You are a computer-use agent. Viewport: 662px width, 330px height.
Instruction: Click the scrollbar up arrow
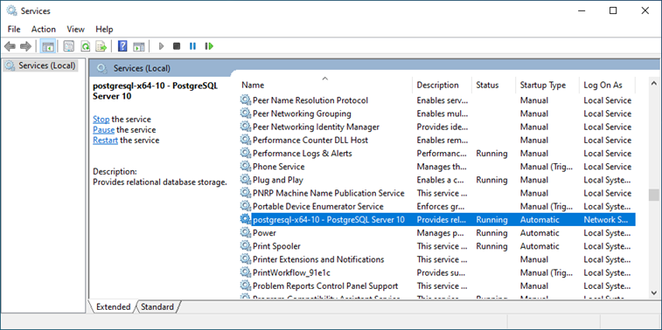pyautogui.click(x=653, y=83)
